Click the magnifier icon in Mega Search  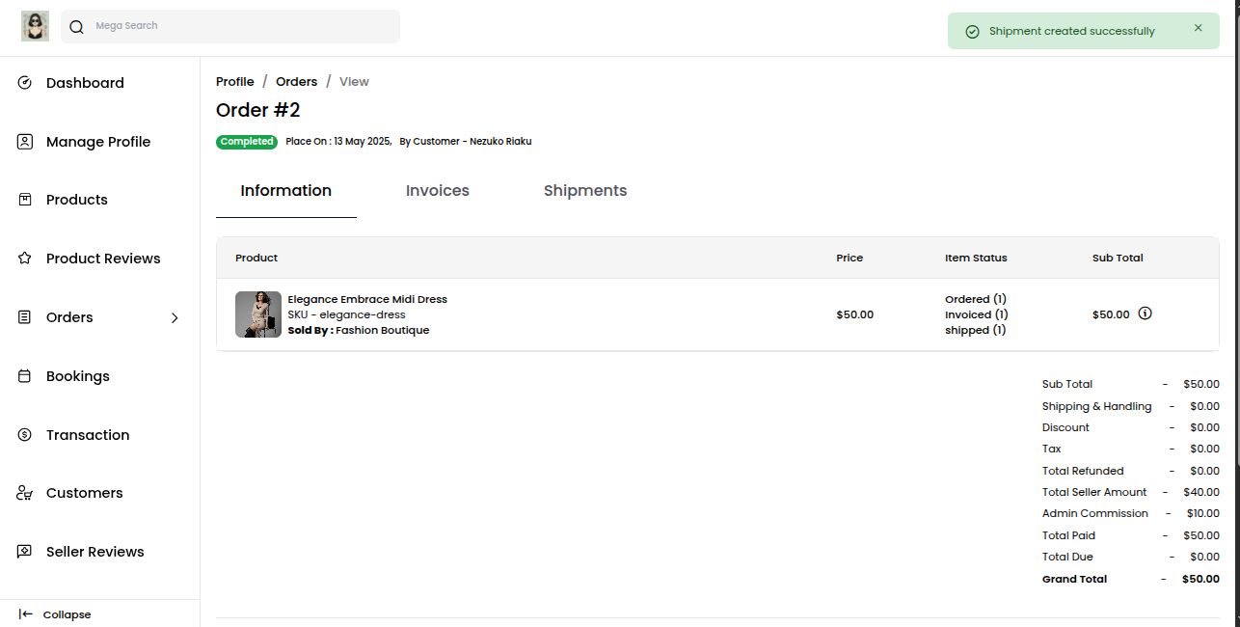pyautogui.click(x=76, y=26)
